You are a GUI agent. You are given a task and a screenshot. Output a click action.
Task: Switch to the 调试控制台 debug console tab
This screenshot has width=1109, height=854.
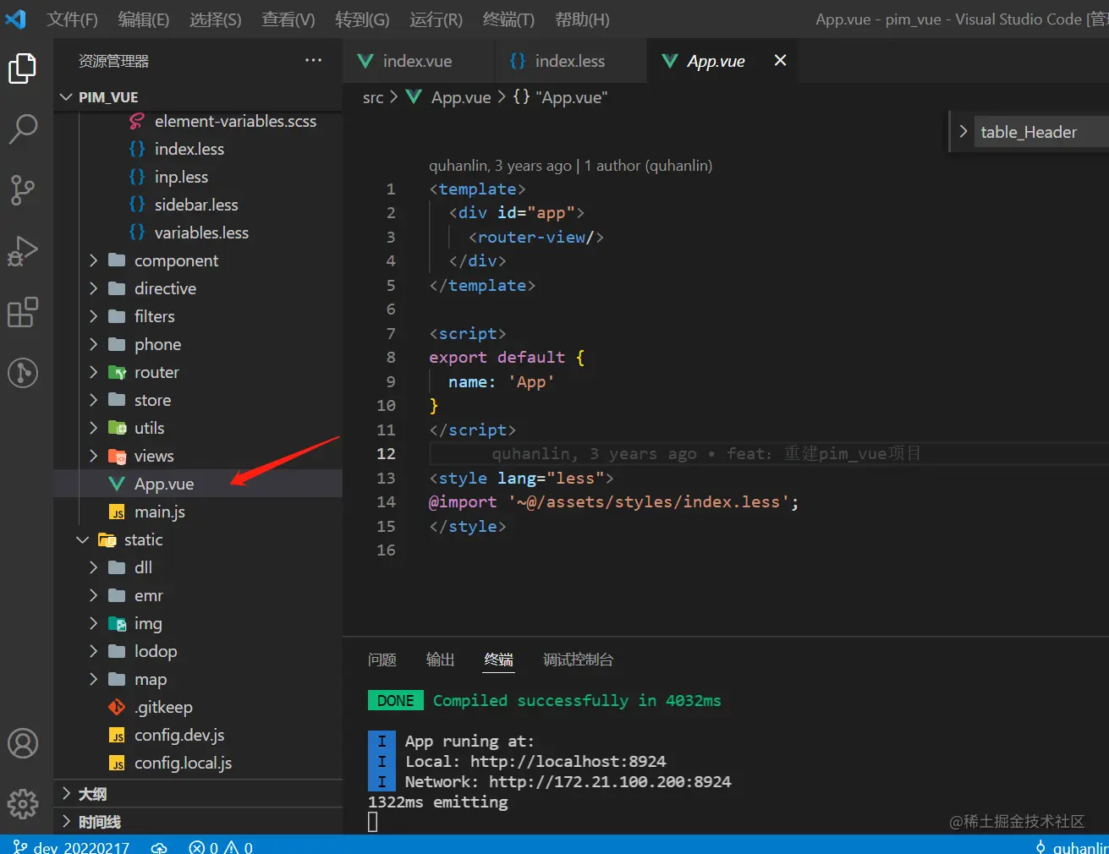579,660
